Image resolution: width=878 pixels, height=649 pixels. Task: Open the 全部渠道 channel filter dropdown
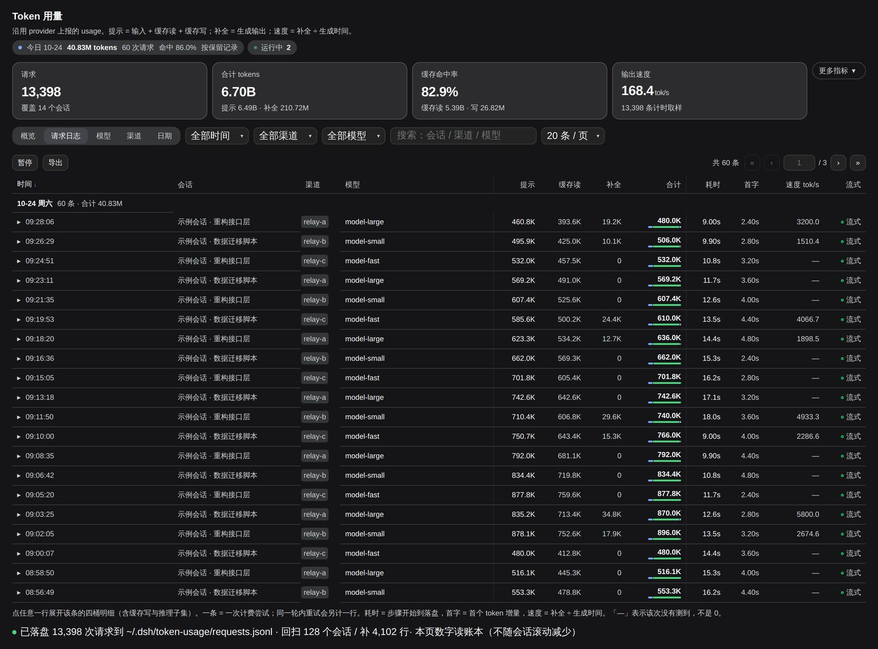(x=285, y=136)
